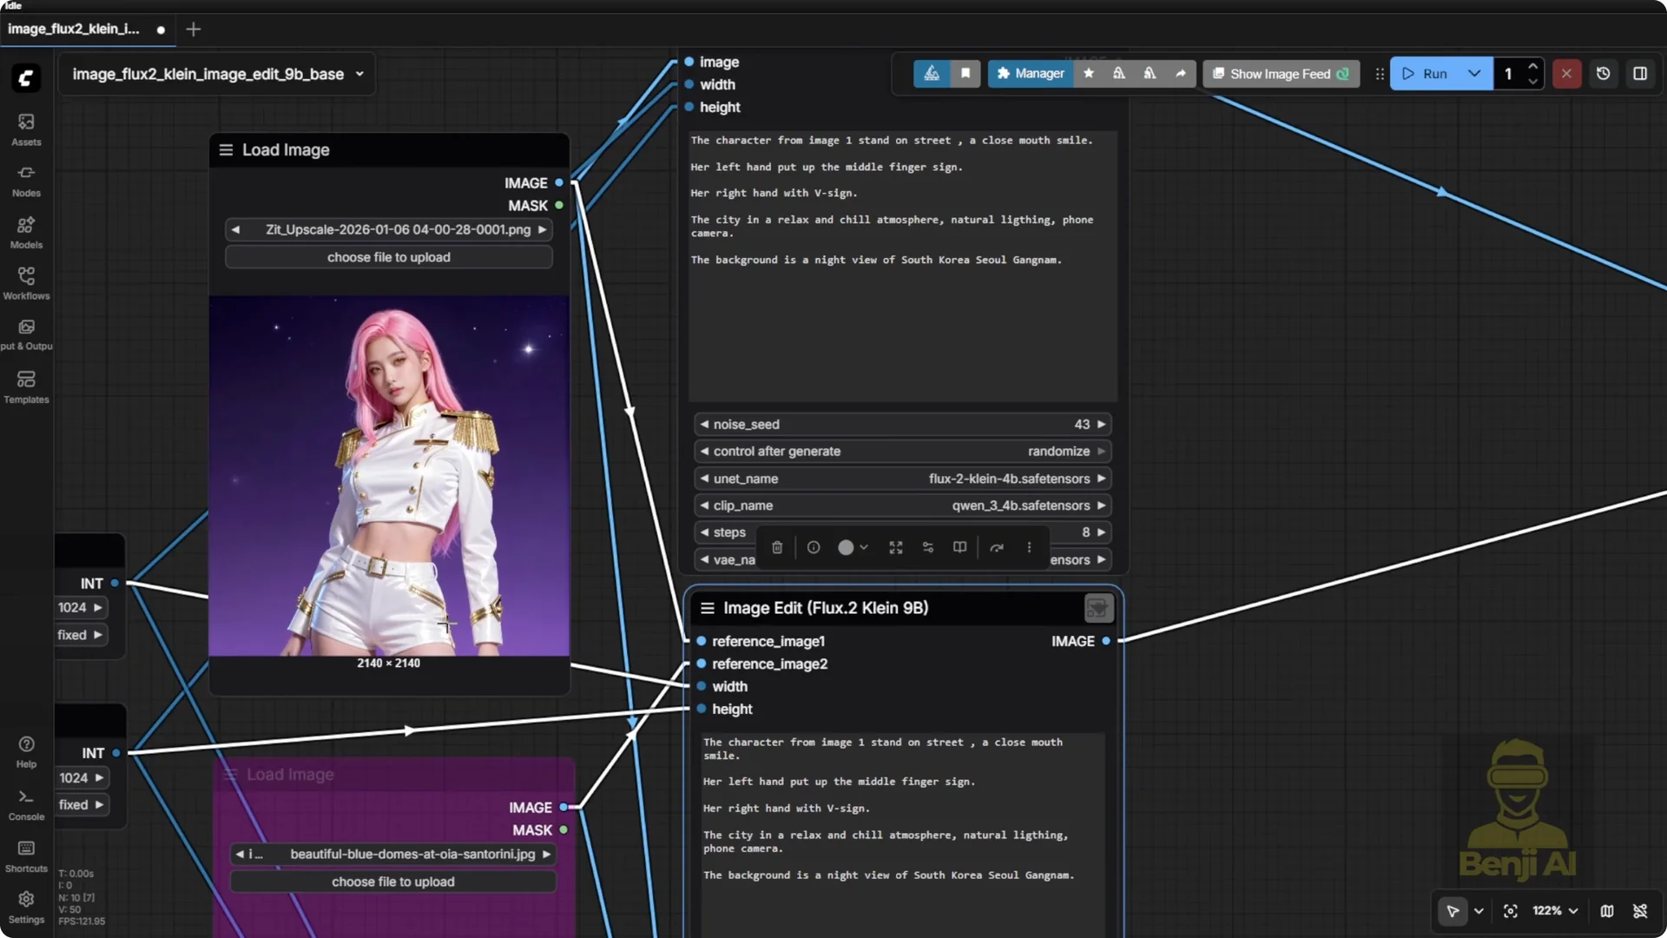
Task: Toggle link visibility in the canvas toolbar
Action: 1641,911
